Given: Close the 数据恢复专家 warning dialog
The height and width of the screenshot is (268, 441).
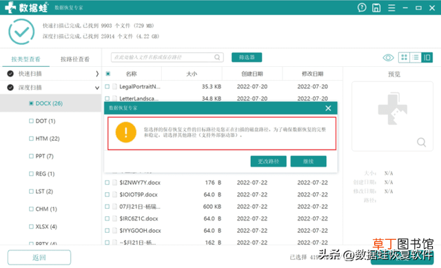Looking at the screenshot, I should point(328,108).
